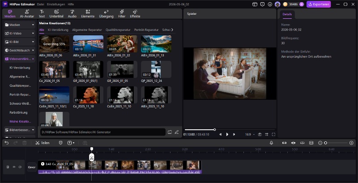The height and width of the screenshot is (183, 358).
Task: Open the output folder icon beside path field
Action: (170, 132)
